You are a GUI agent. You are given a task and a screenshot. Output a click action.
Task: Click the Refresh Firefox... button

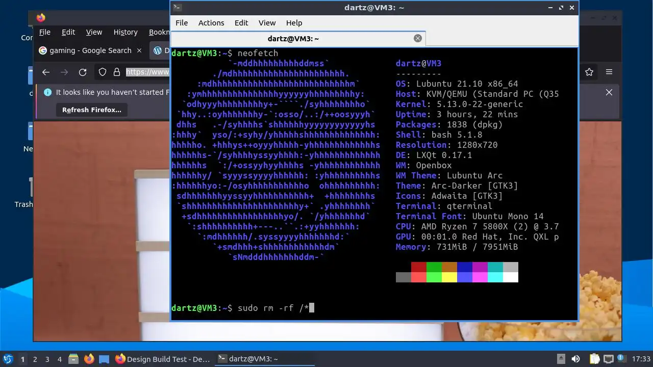click(92, 110)
